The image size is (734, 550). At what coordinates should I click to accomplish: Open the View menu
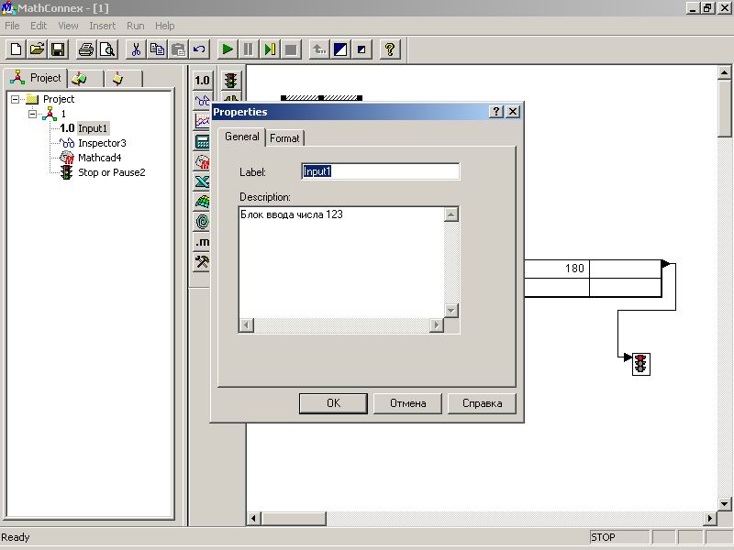[x=68, y=26]
